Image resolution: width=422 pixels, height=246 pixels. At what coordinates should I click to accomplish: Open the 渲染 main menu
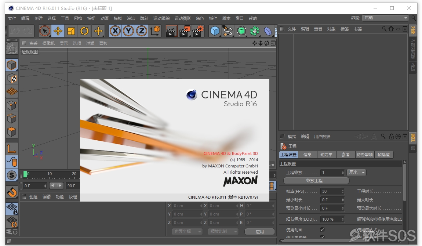tap(131, 18)
